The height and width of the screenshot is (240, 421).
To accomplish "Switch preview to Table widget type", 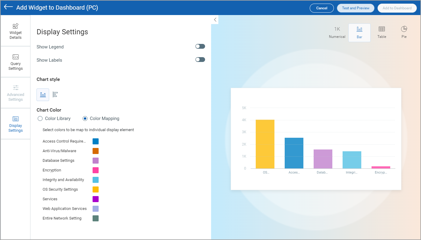I will tap(382, 32).
